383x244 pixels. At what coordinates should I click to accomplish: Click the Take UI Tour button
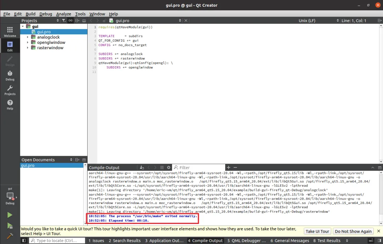(317, 231)
